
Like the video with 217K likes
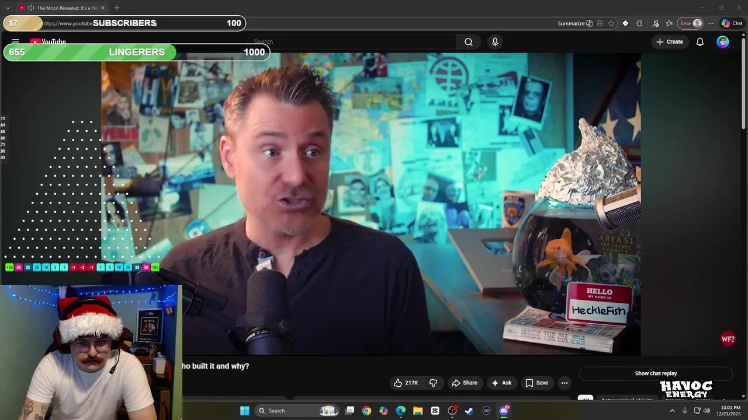[x=406, y=383]
